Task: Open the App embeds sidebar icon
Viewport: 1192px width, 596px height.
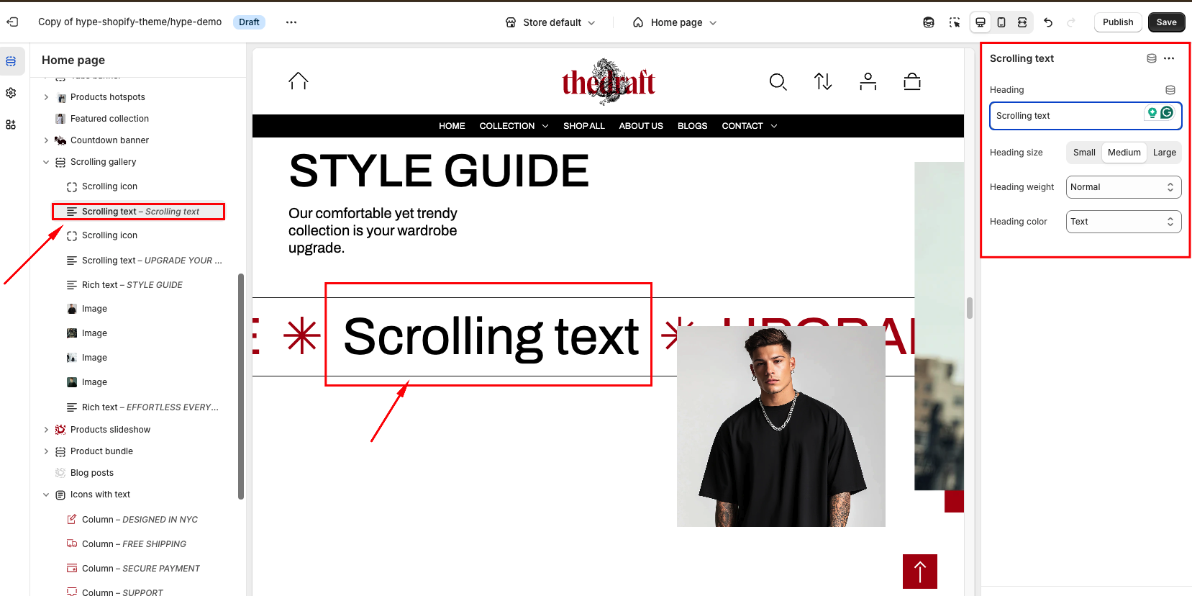Action: click(x=11, y=125)
